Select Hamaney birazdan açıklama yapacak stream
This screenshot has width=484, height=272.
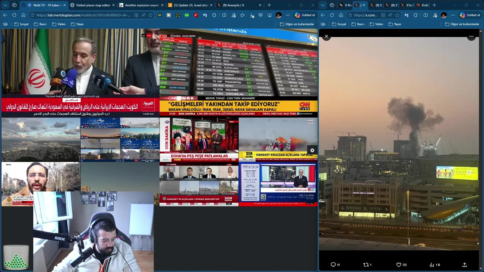278,139
